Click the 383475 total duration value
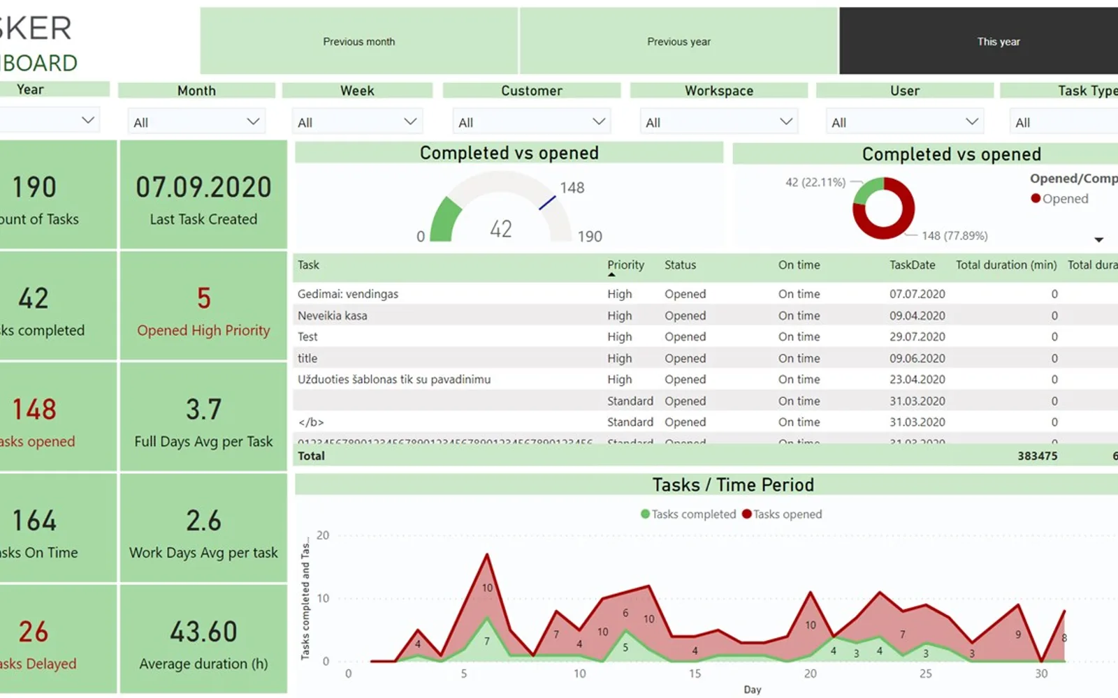This screenshot has width=1118, height=698. point(1037,456)
